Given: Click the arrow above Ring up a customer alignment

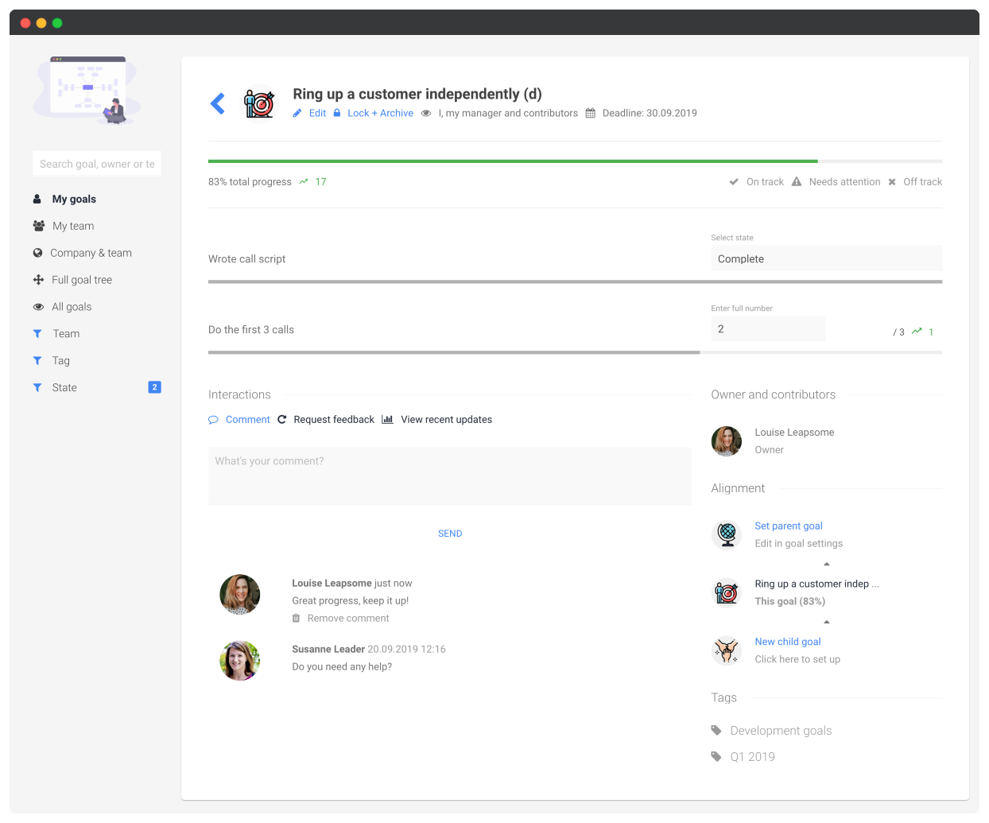Looking at the screenshot, I should click(x=827, y=564).
